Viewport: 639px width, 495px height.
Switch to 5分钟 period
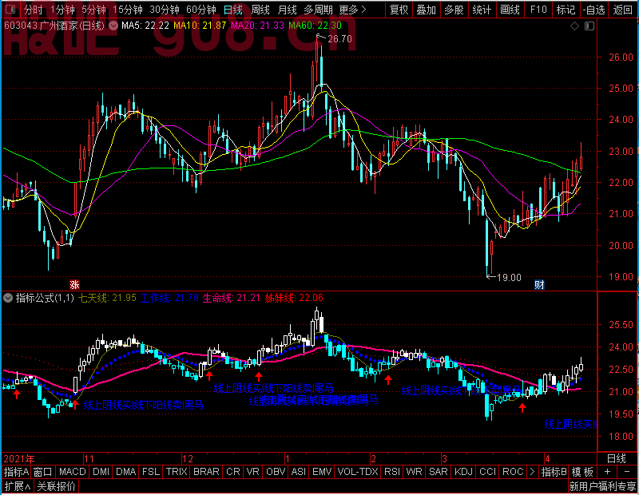coord(93,10)
